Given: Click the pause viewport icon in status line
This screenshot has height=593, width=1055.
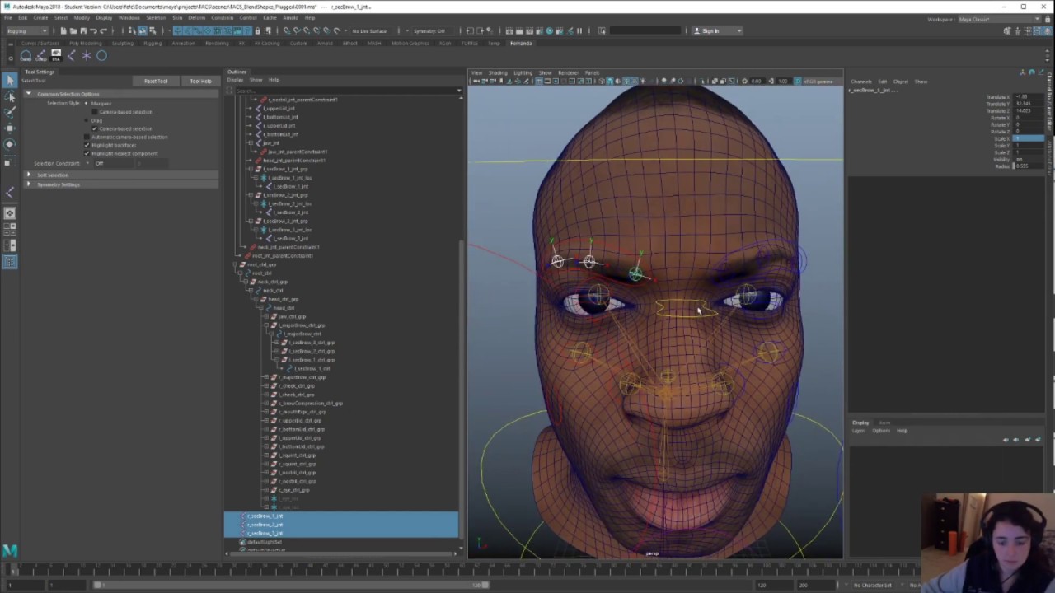Looking at the screenshot, I should pos(579,31).
